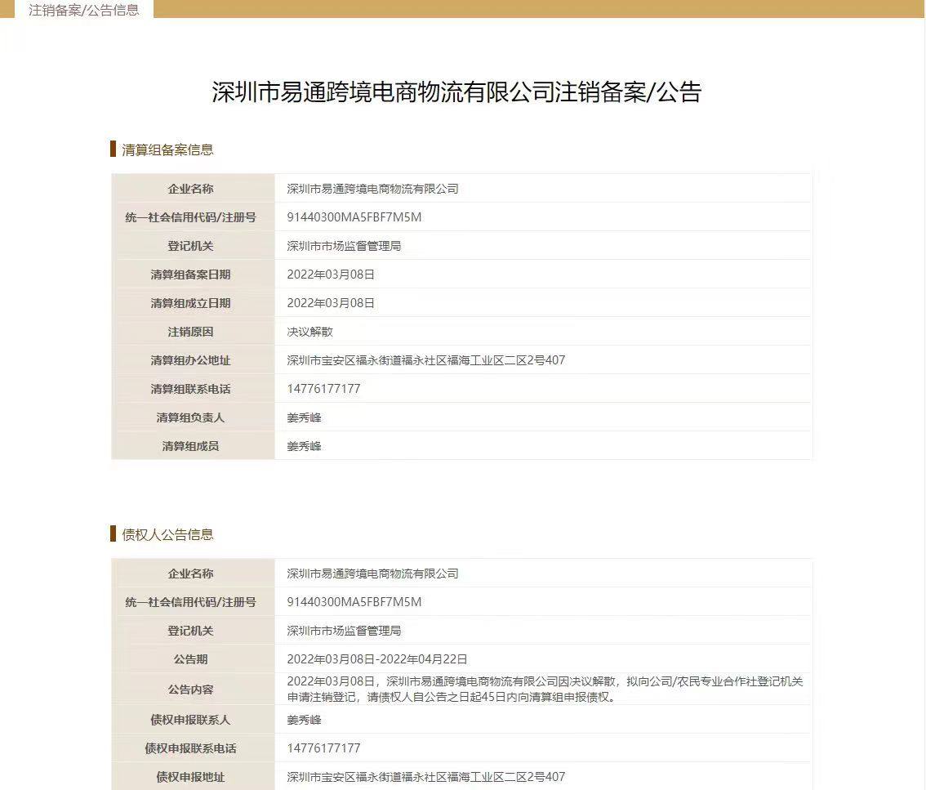Click the 公告期 label
Image resolution: width=926 pixels, height=790 pixels.
coord(190,659)
